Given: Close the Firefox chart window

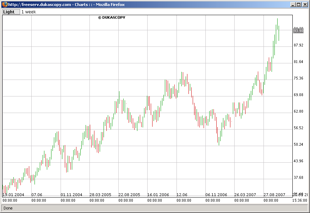Looking at the screenshot, I should 305,4.
